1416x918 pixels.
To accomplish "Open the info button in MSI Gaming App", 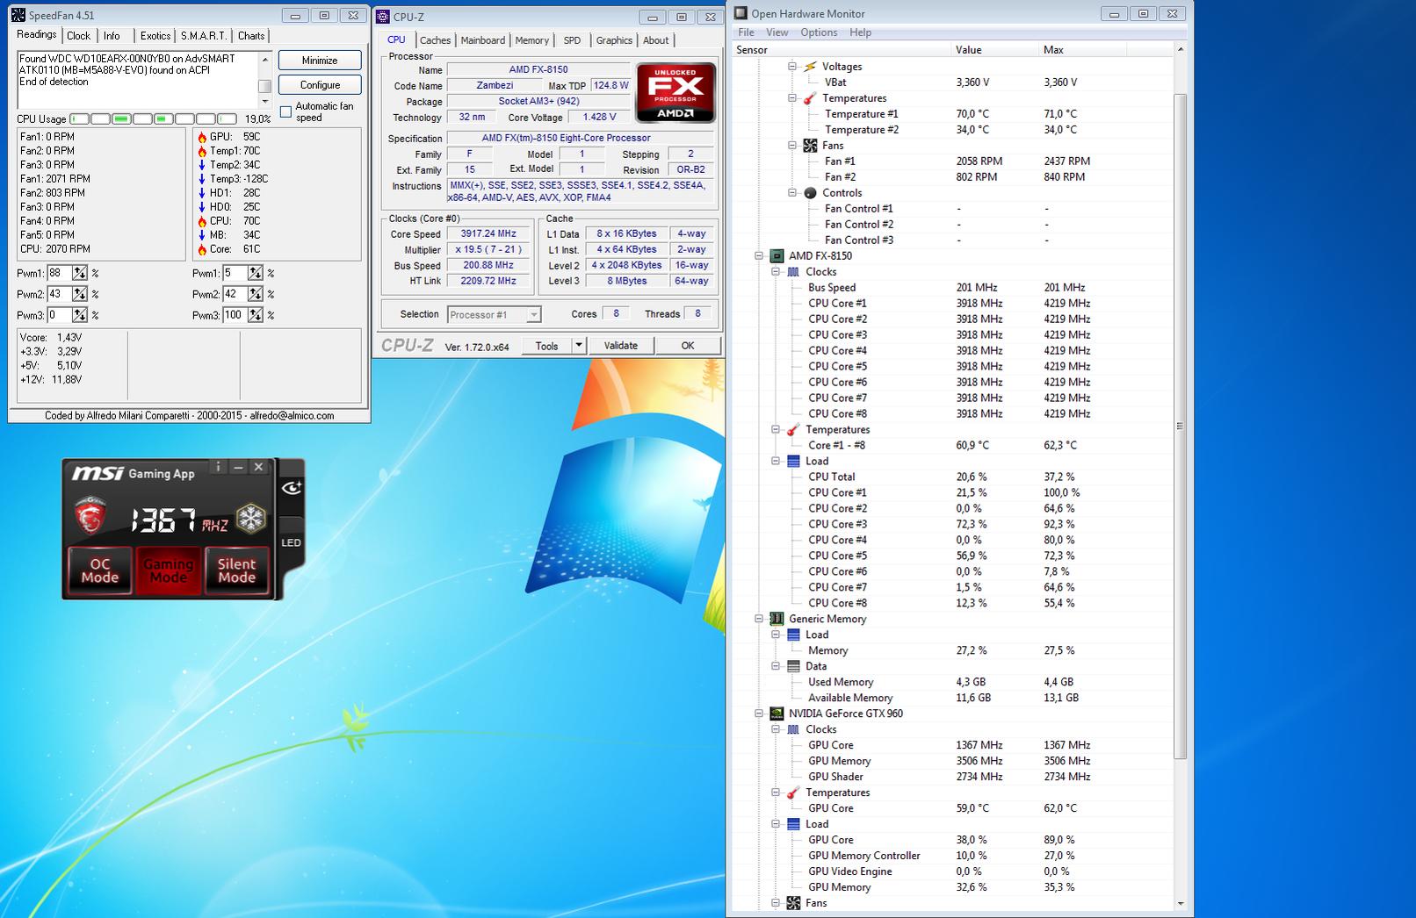I will coord(219,467).
